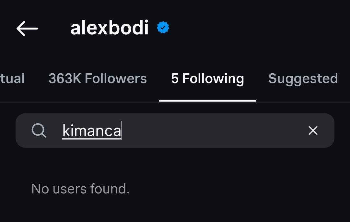The width and height of the screenshot is (350, 222).
Task: Click the search bar's left edge near the magnifier
Action: (23, 131)
